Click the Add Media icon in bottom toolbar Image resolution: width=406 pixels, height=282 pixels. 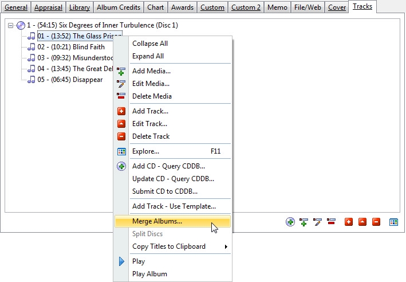tap(304, 222)
